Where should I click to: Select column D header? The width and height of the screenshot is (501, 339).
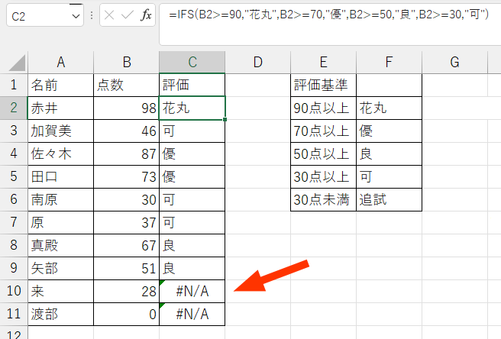258,63
